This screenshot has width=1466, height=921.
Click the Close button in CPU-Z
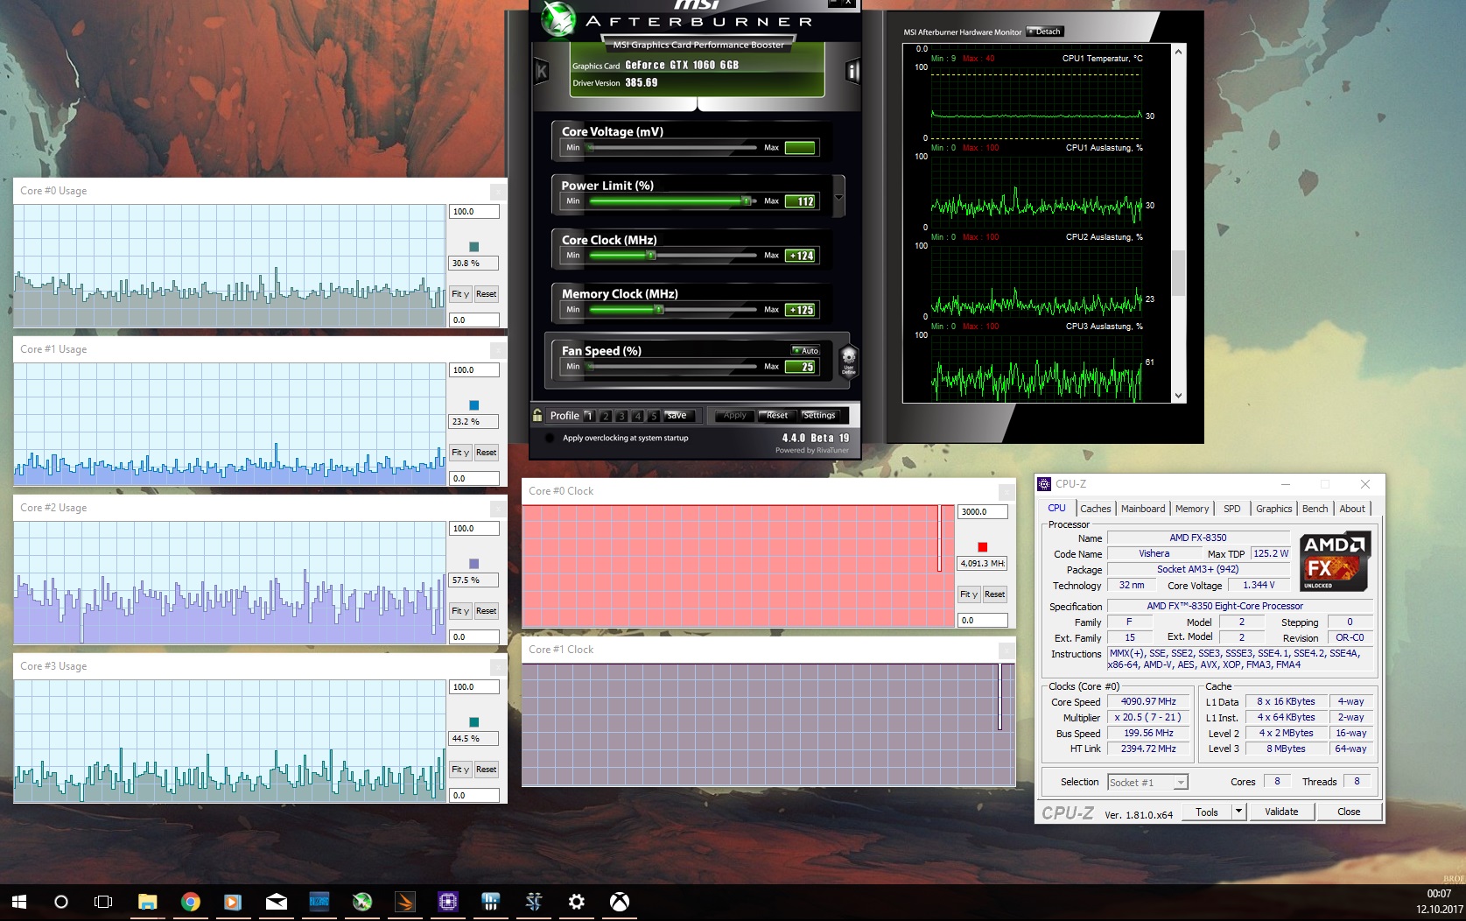[1349, 812]
